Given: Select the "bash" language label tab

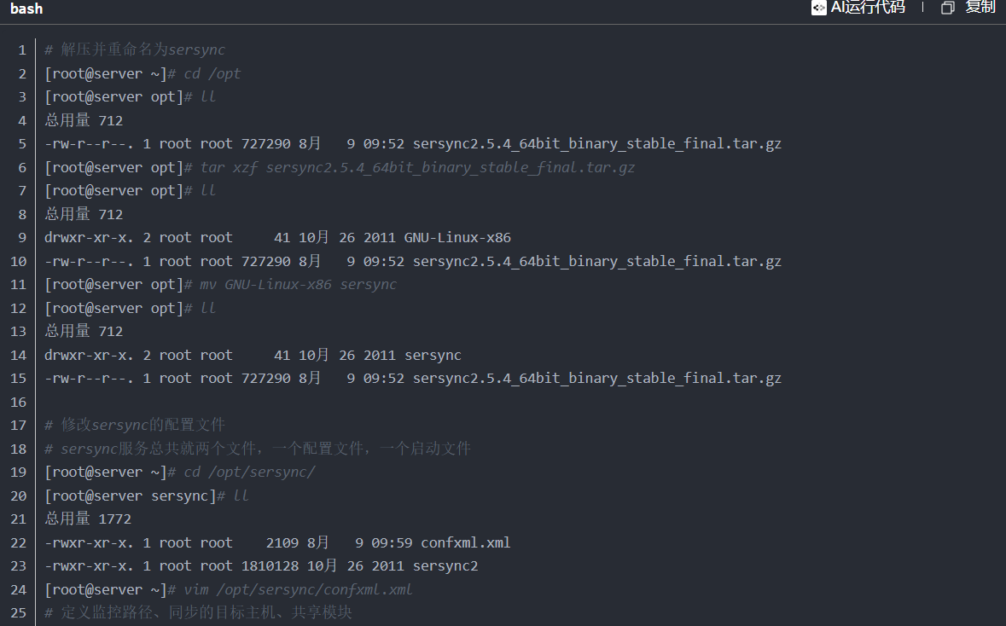Looking at the screenshot, I should point(26,9).
